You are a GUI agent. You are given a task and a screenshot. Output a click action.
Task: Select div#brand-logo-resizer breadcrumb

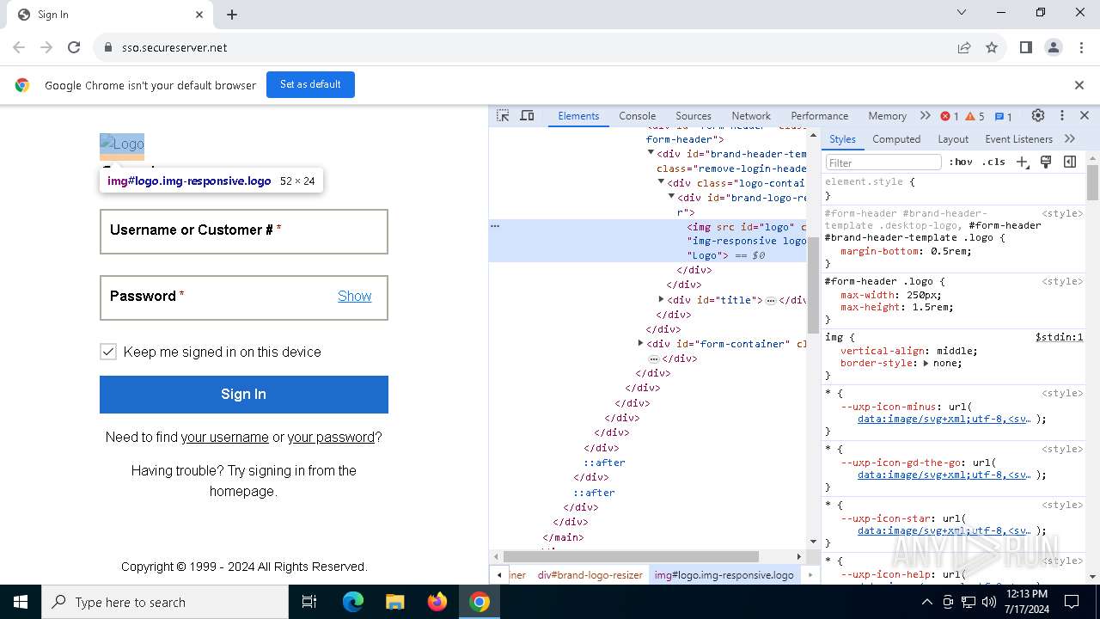pos(590,575)
